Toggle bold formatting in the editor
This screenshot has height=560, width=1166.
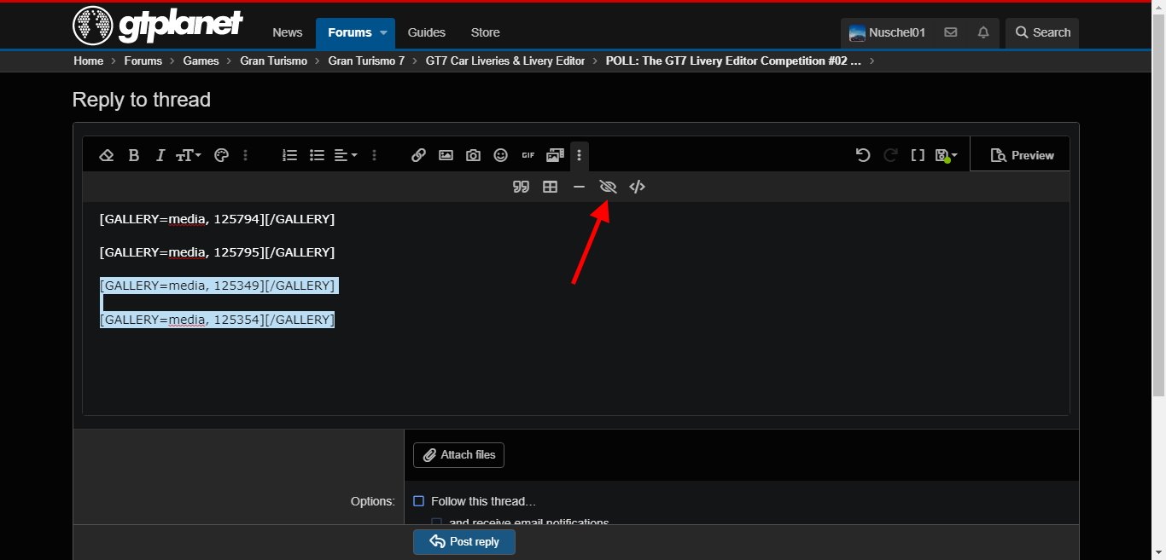(x=134, y=155)
